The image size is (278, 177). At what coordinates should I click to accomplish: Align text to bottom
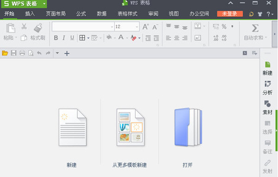tap(185, 28)
